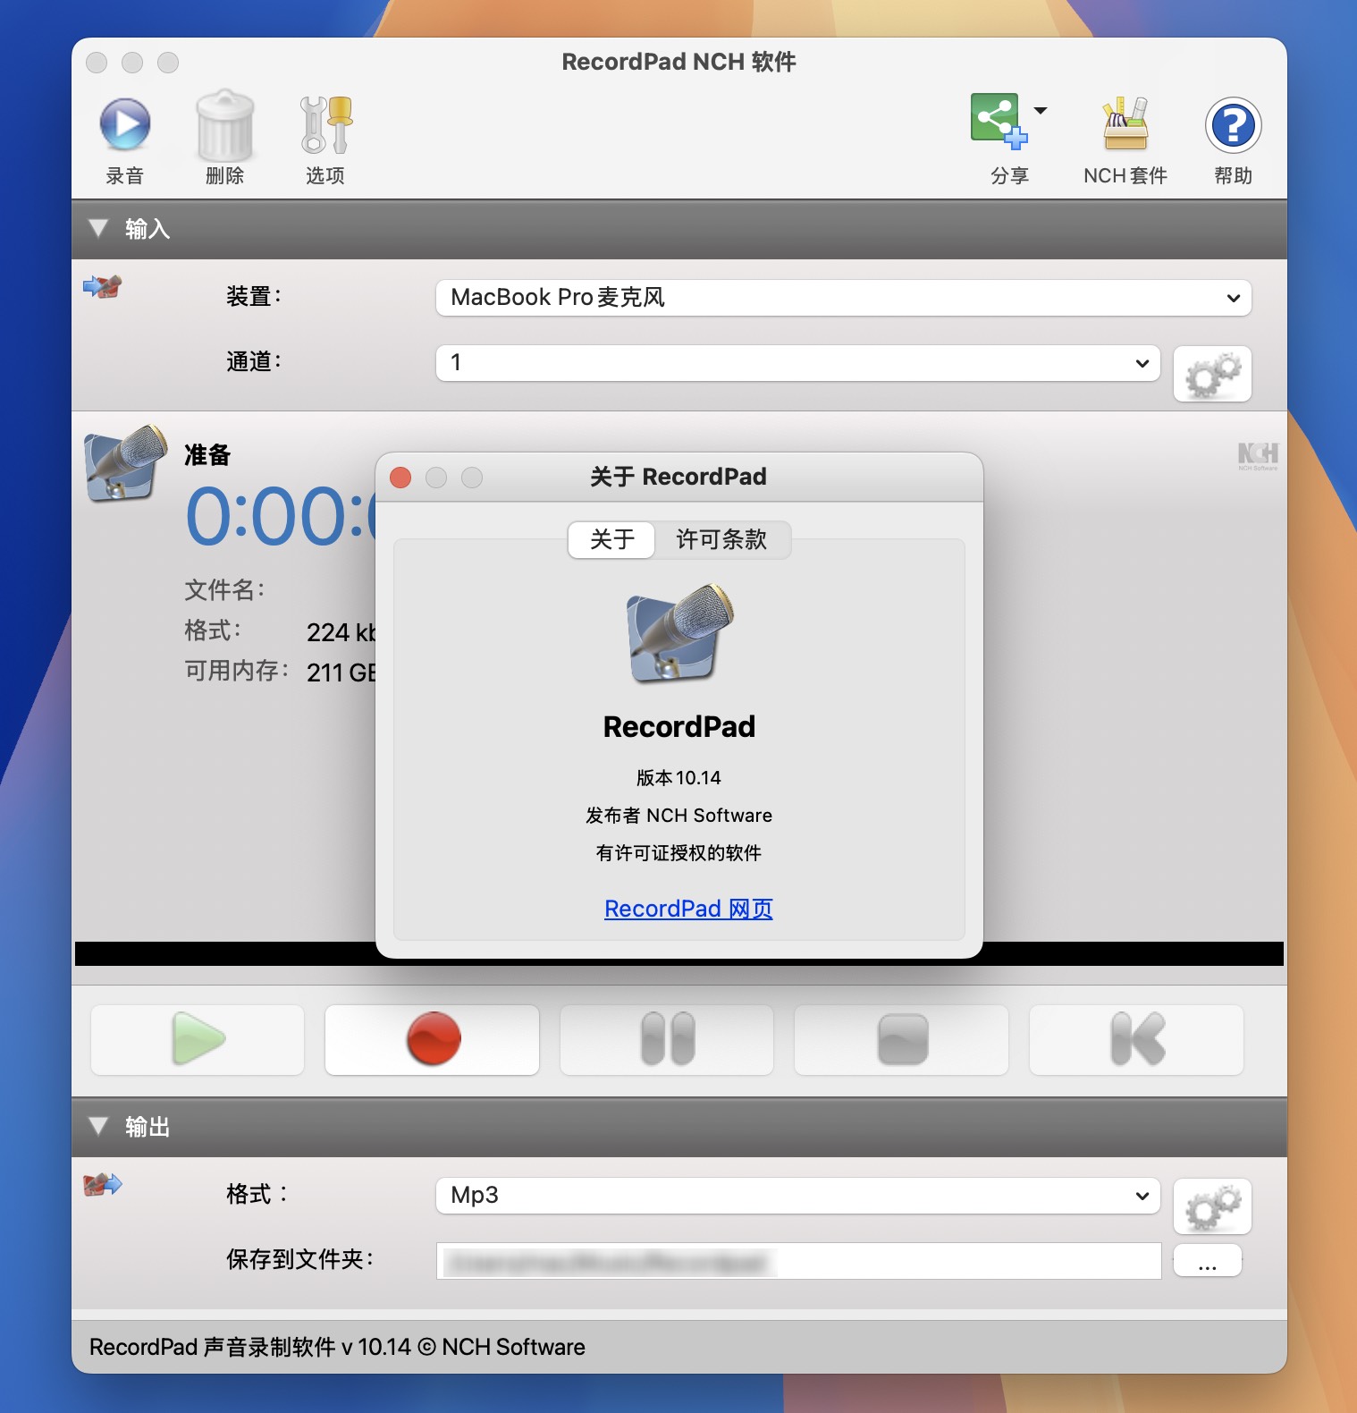Open the 选项 options tools icon
This screenshot has width=1357, height=1413.
(x=325, y=124)
